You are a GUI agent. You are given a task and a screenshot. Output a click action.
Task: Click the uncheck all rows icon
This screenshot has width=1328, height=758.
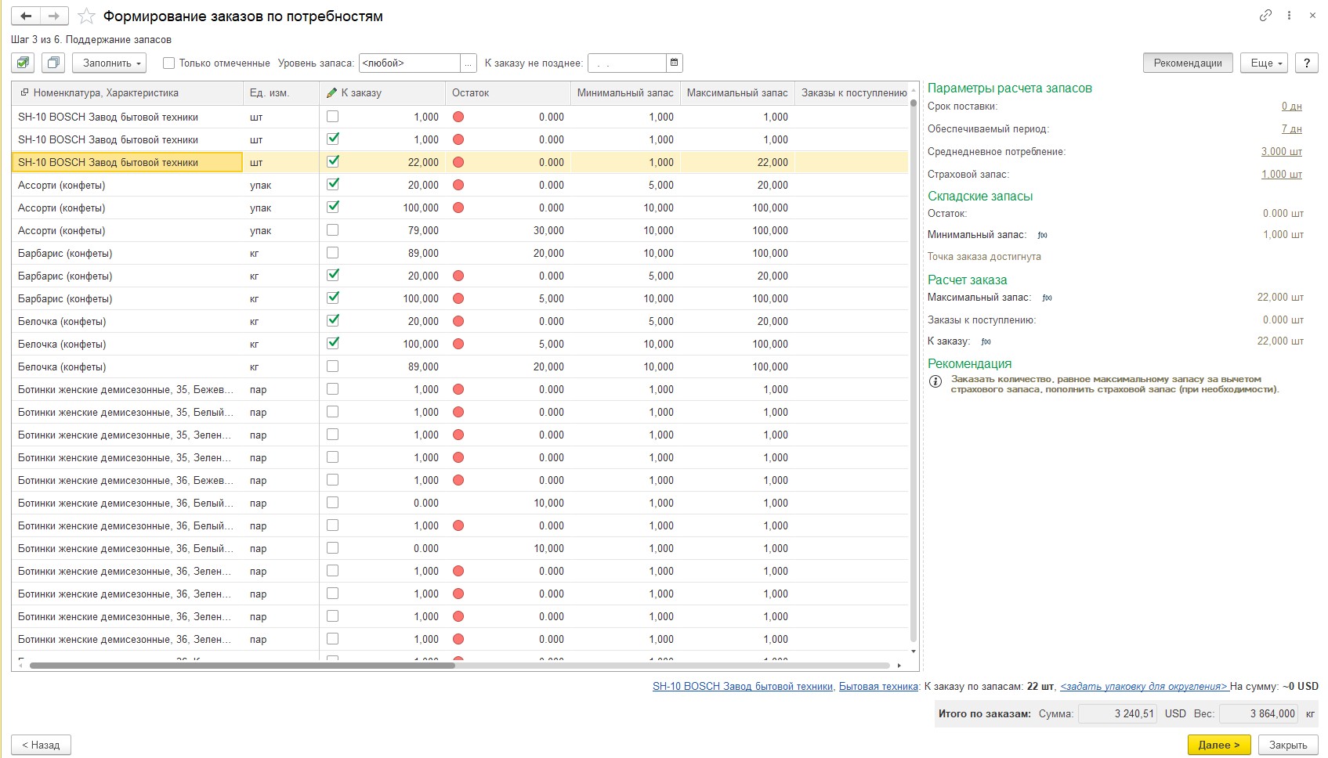point(52,63)
